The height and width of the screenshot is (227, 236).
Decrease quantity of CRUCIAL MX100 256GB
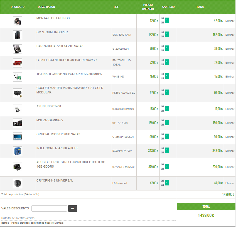[x=162, y=139]
